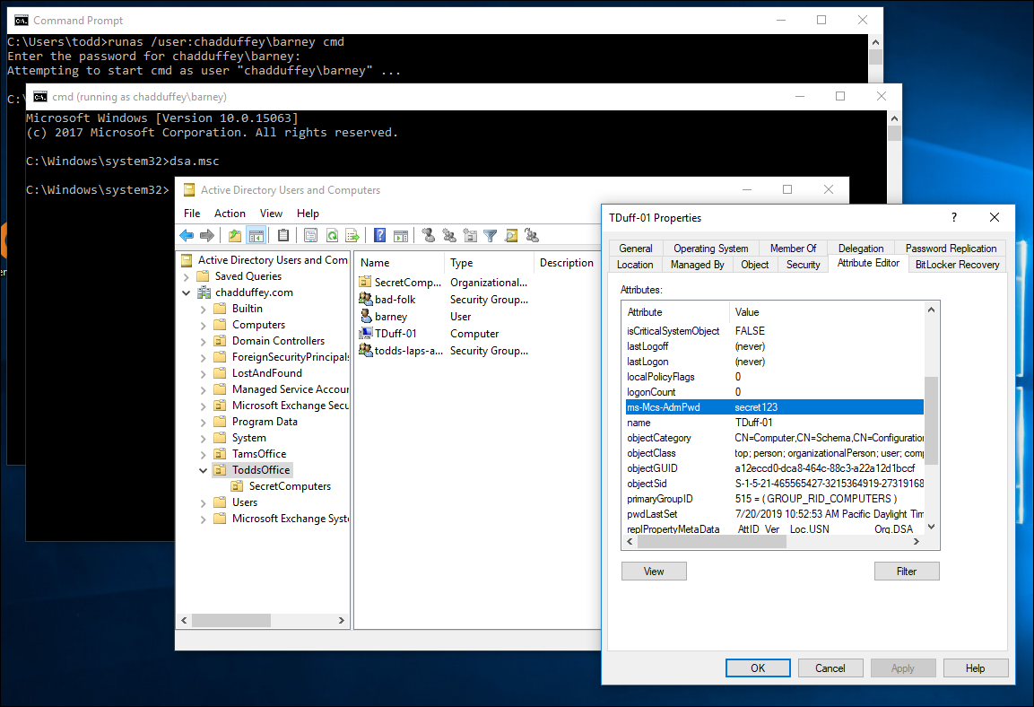This screenshot has height=707, width=1034.
Task: Click Create new group toolbar icon
Action: tap(449, 235)
